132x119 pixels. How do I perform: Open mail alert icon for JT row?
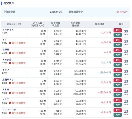pyautogui.click(x=126, y=43)
